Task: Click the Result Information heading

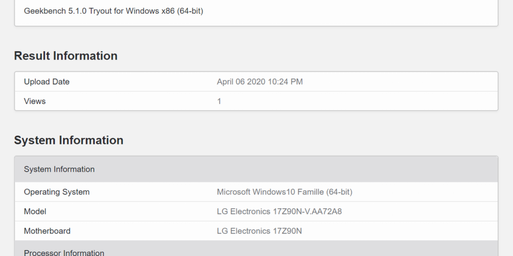Action: tap(65, 56)
